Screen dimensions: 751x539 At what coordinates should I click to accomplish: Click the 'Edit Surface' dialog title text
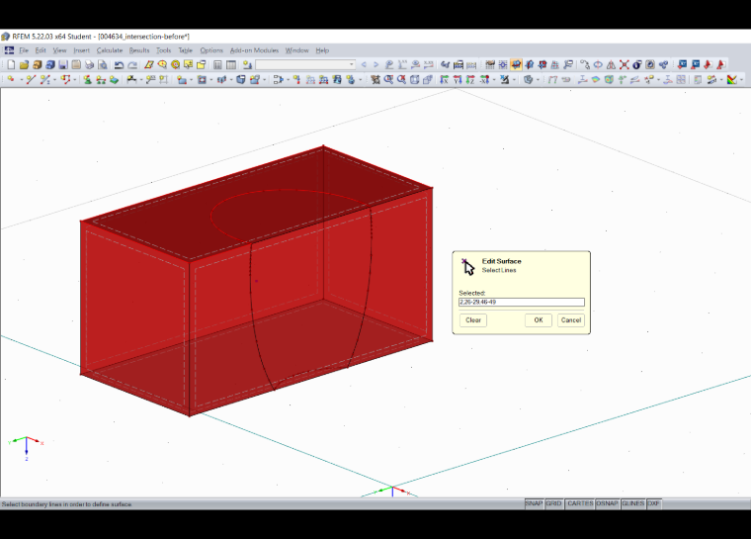click(501, 261)
